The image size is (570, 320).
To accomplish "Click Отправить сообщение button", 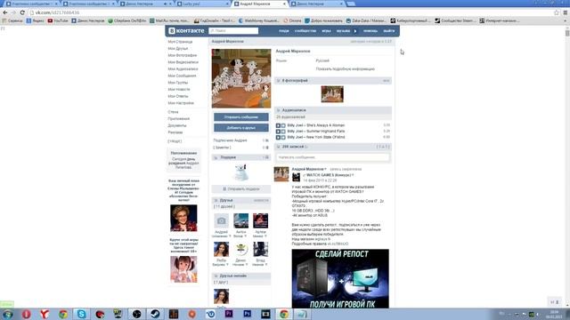I will (x=241, y=117).
